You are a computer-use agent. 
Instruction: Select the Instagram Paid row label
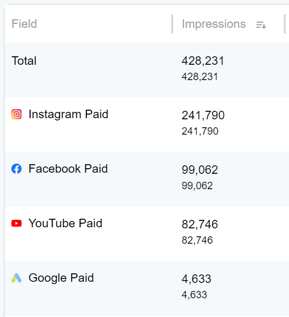[x=68, y=114]
